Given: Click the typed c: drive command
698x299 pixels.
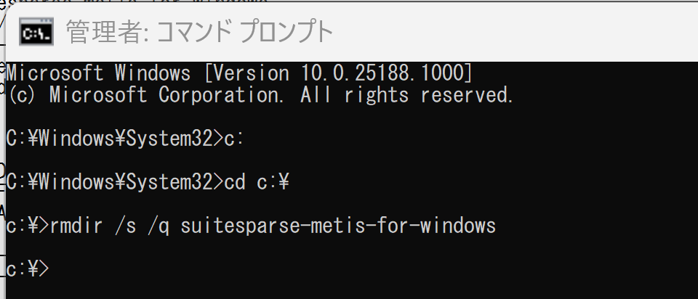Looking at the screenshot, I should pyautogui.click(x=234, y=139).
